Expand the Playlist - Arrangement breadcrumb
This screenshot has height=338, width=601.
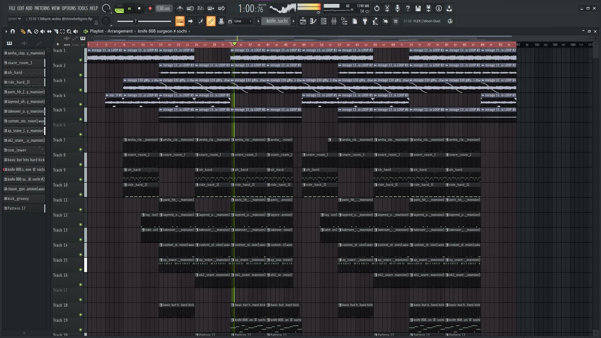111,31
